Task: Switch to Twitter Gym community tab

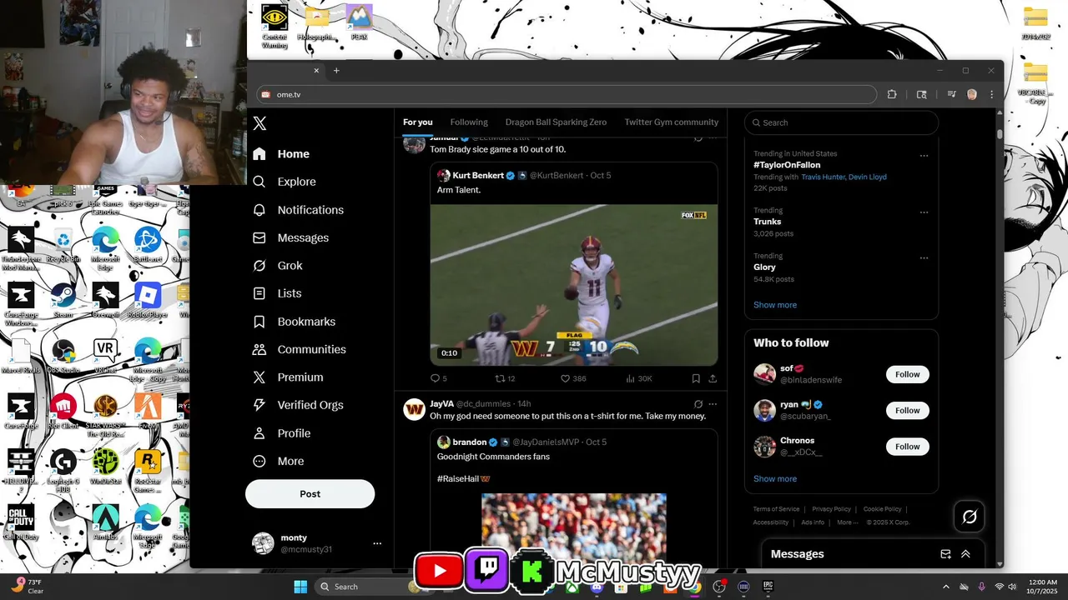Action: [672, 122]
